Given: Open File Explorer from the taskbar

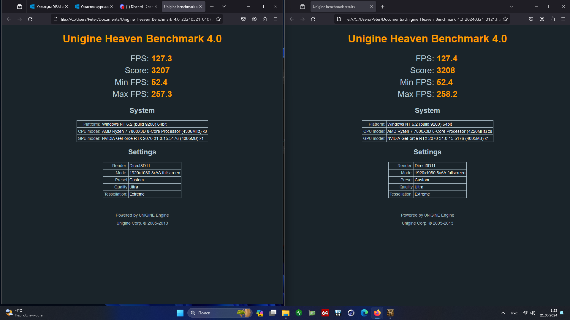Looking at the screenshot, I should [x=286, y=313].
